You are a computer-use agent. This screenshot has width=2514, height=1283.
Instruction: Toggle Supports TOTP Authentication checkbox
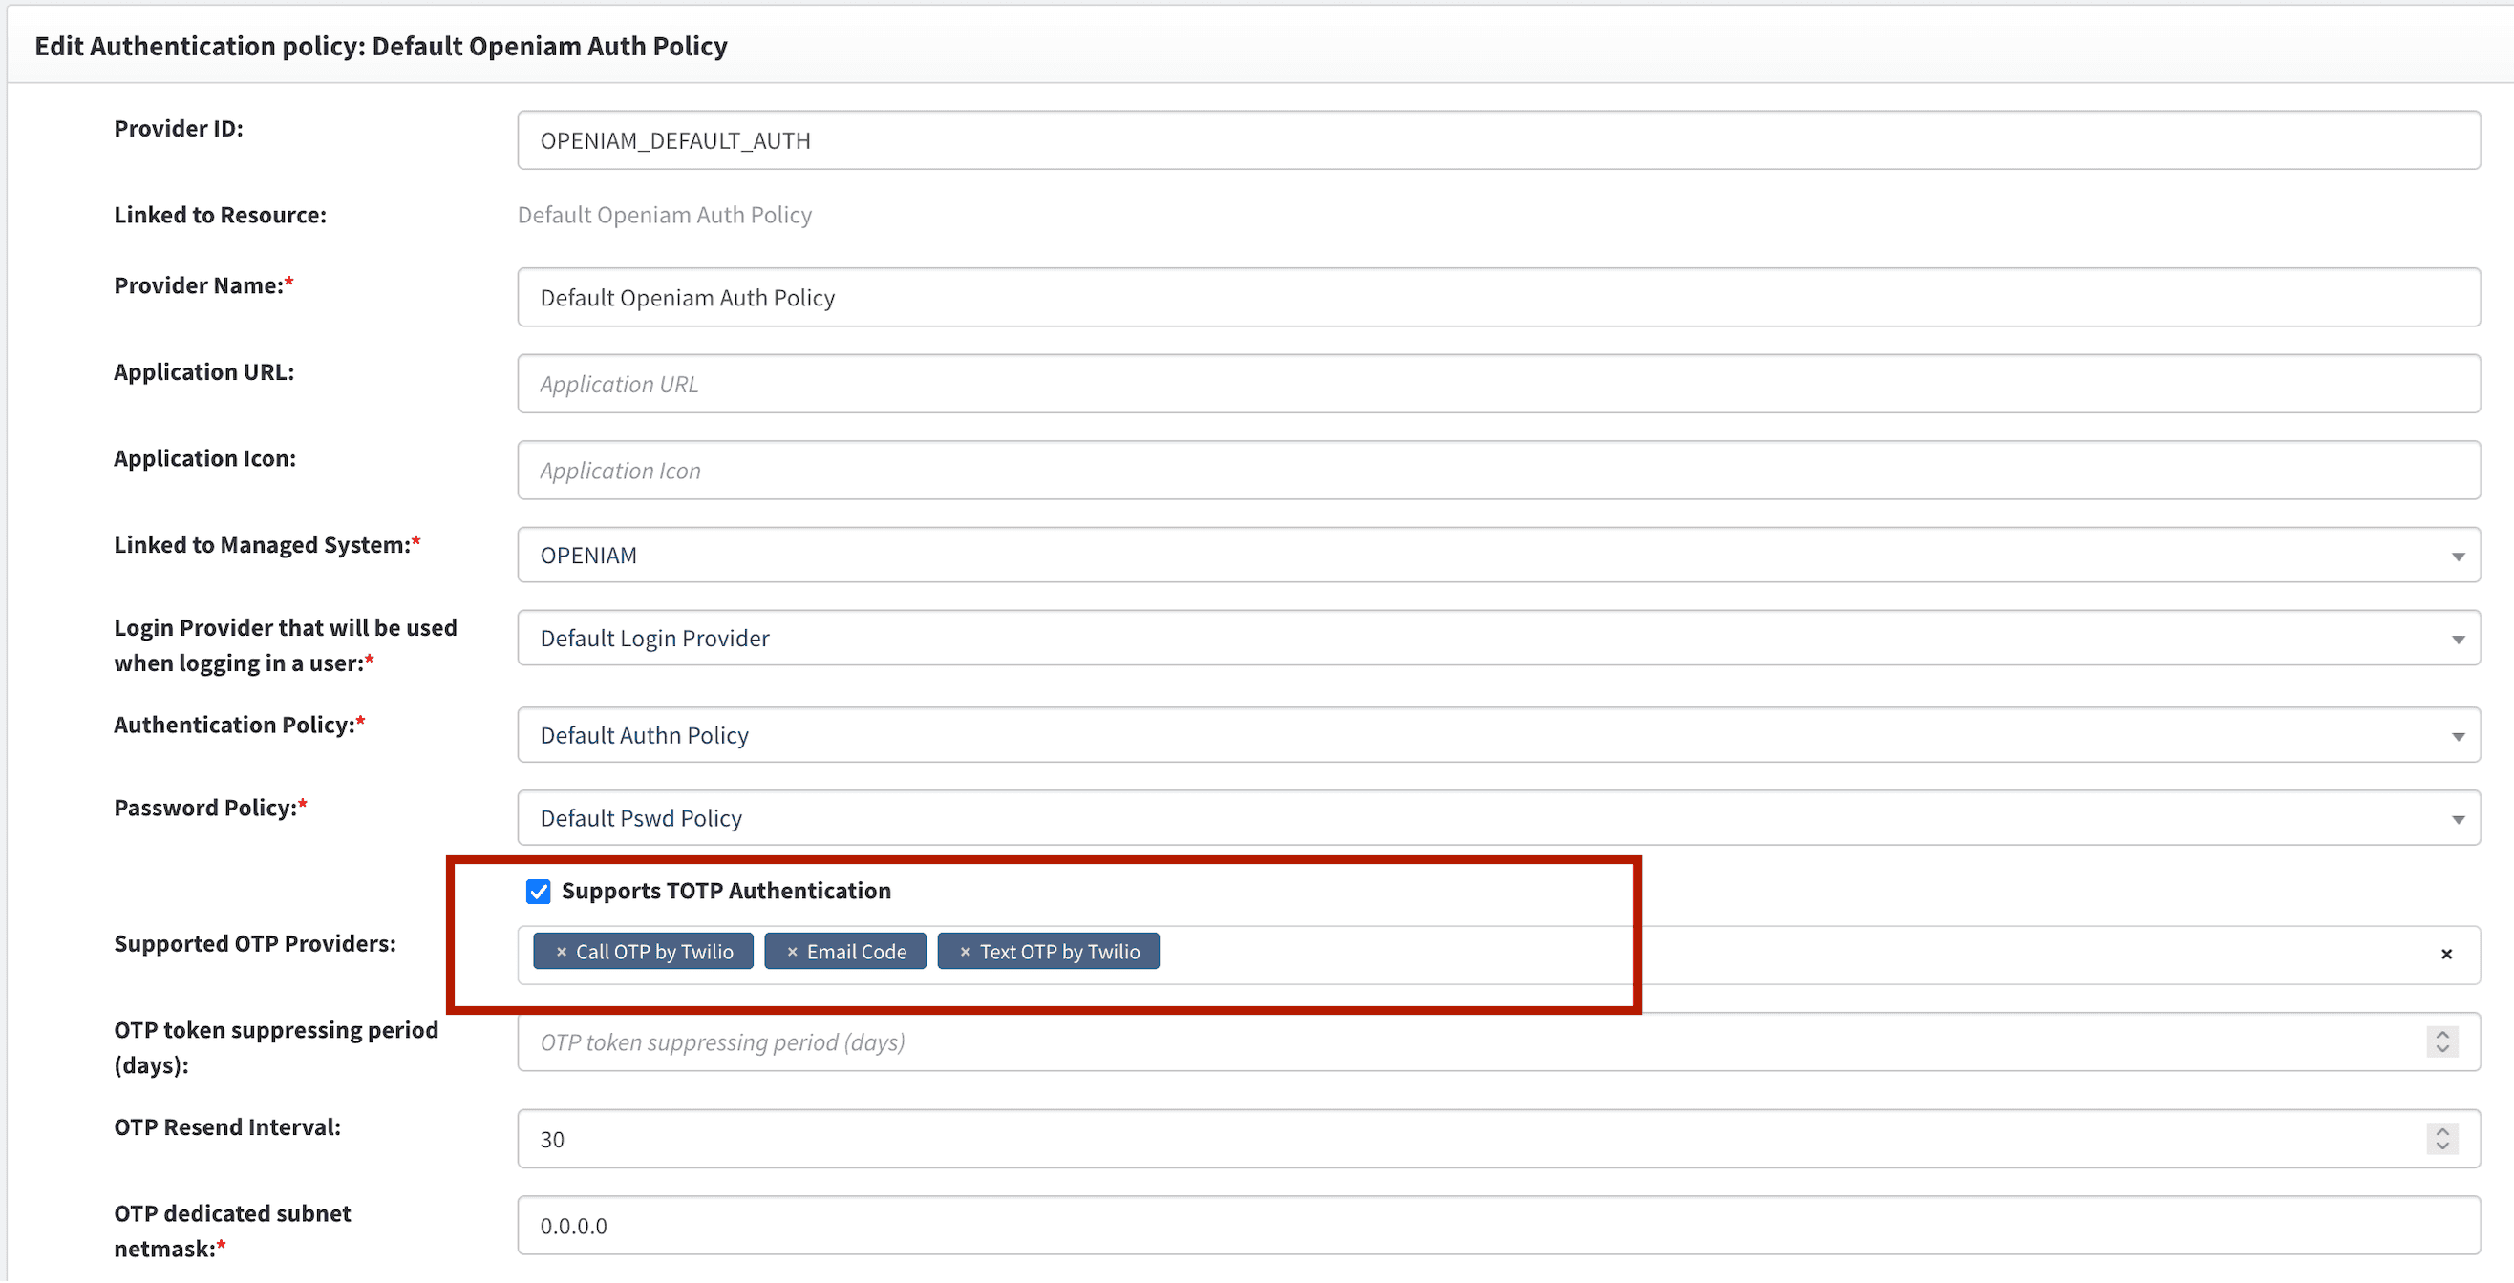click(x=539, y=892)
